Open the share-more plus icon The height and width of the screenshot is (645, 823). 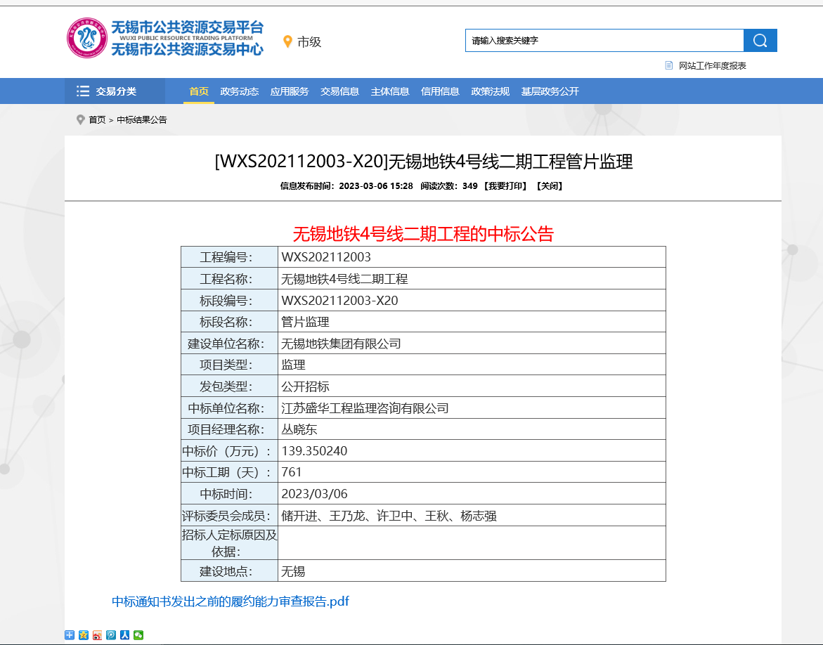click(x=70, y=635)
